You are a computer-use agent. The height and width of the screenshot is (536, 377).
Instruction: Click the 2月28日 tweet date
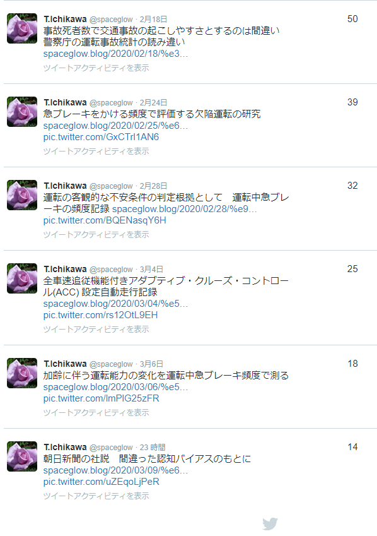[153, 186]
